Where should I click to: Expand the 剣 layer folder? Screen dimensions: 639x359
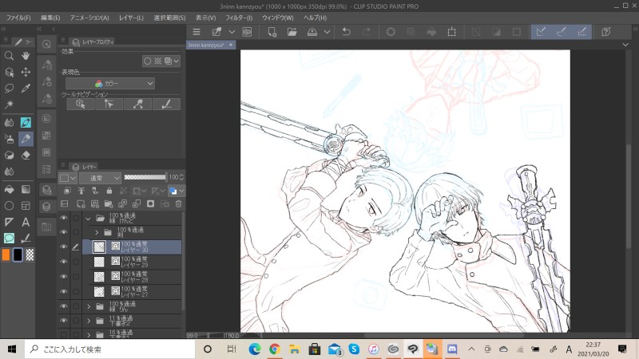97,232
